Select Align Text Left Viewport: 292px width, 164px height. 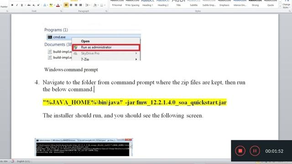(x=66, y=5)
